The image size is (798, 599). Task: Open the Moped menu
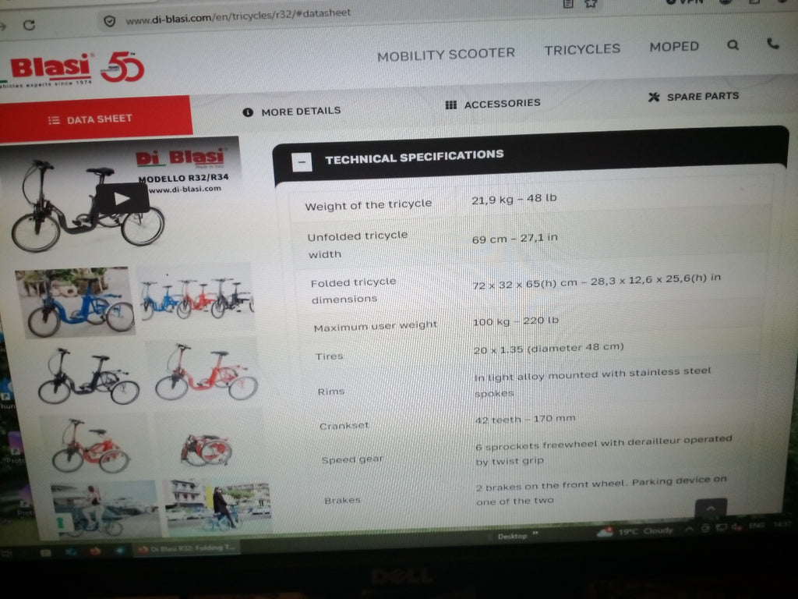[674, 47]
